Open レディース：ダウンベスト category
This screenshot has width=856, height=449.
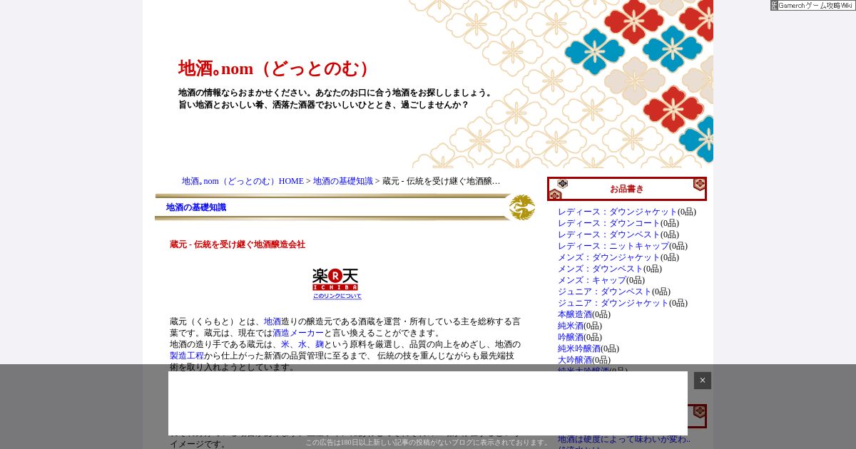click(609, 234)
